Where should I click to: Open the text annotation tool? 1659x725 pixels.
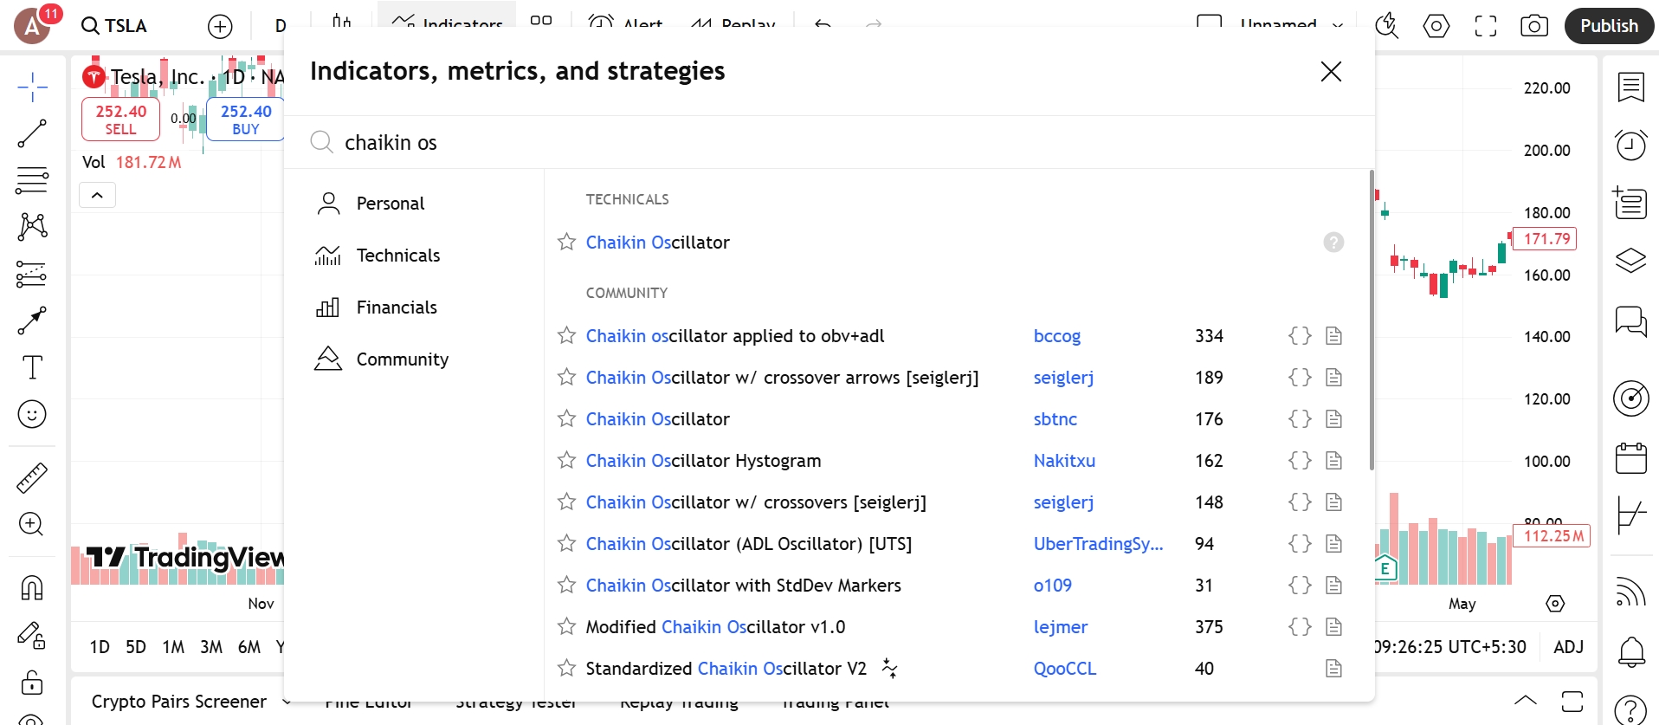pyautogui.click(x=32, y=367)
